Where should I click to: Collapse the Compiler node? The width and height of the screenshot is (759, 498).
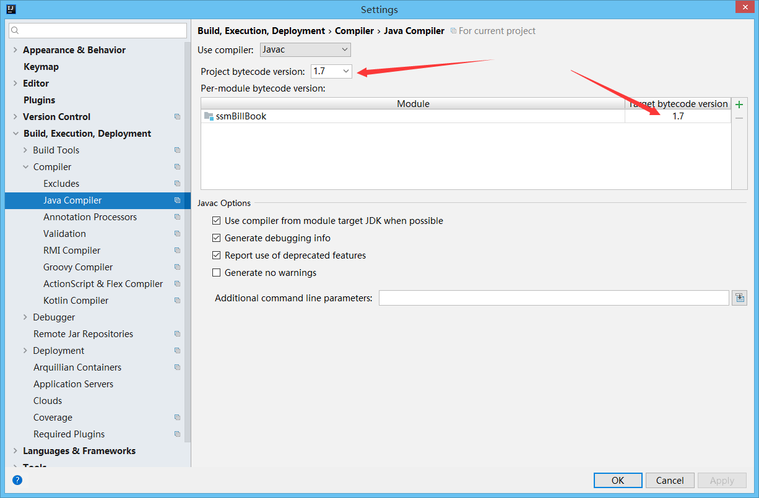25,167
